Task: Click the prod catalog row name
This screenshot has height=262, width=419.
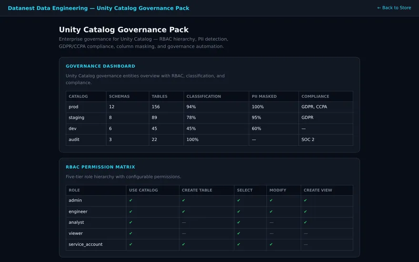Action: (73, 107)
